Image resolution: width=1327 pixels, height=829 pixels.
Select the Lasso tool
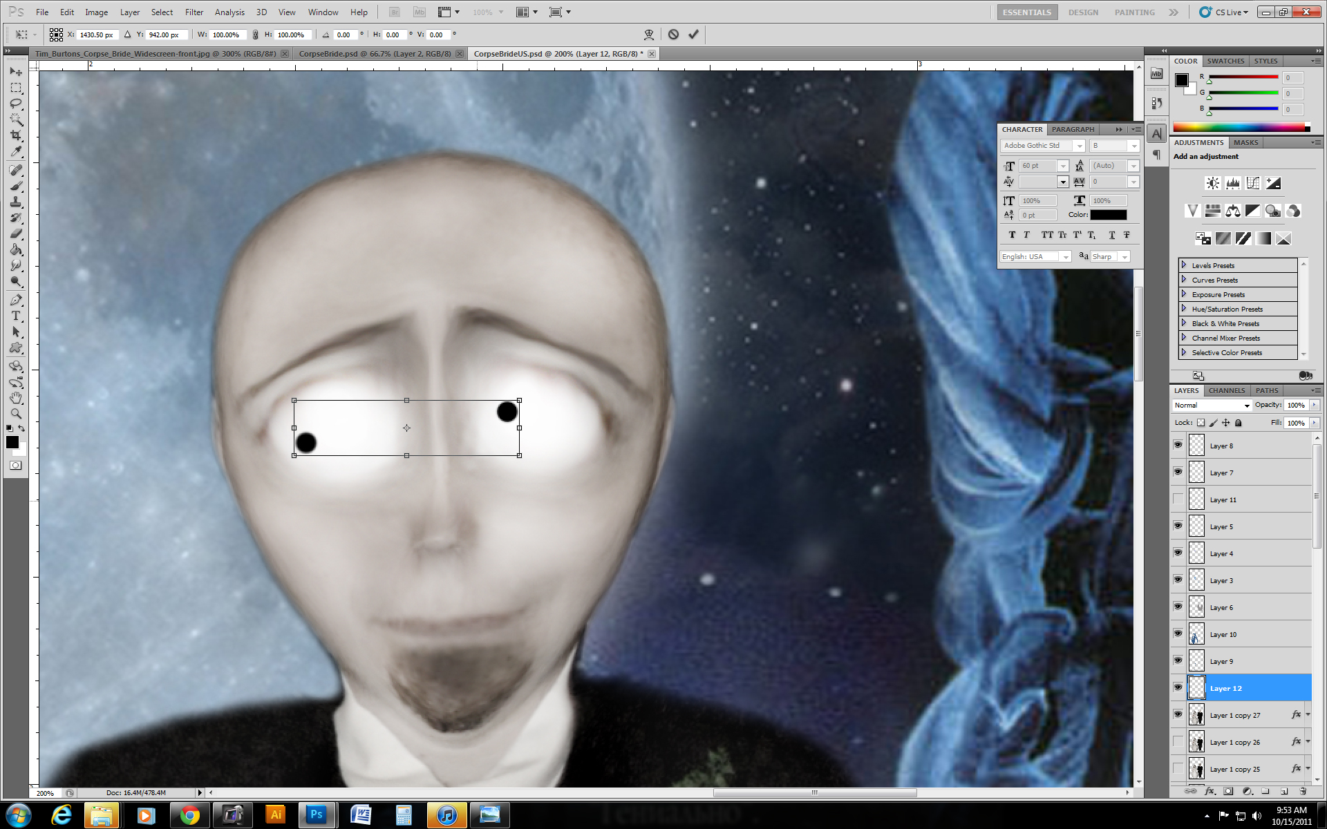(16, 104)
